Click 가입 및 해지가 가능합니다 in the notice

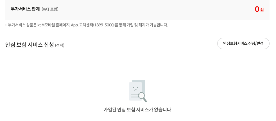(147, 25)
